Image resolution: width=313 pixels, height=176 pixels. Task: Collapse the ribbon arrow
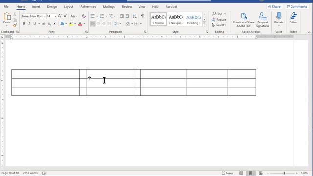(309, 32)
